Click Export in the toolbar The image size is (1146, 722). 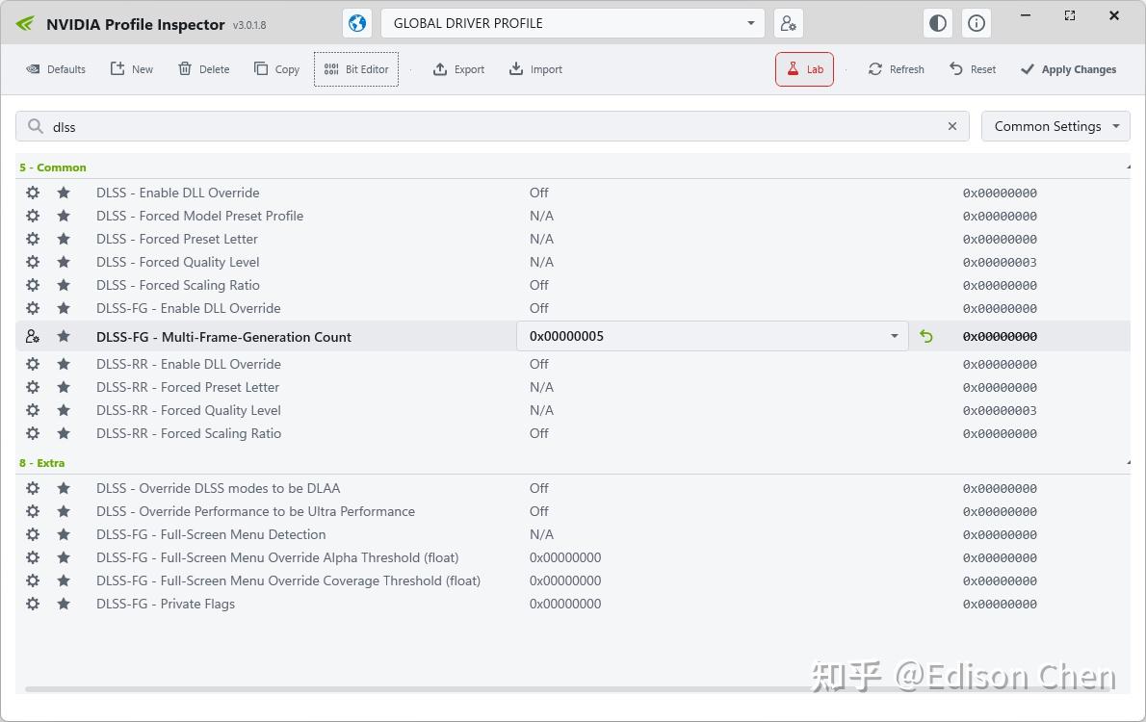click(x=459, y=69)
